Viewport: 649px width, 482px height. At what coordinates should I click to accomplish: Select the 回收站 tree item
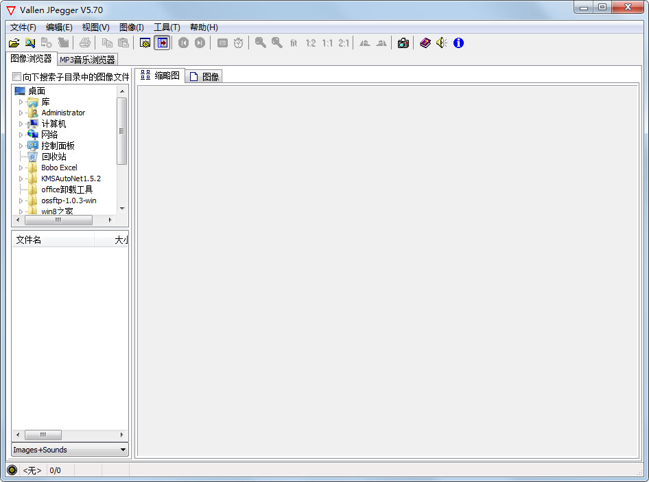[x=54, y=157]
